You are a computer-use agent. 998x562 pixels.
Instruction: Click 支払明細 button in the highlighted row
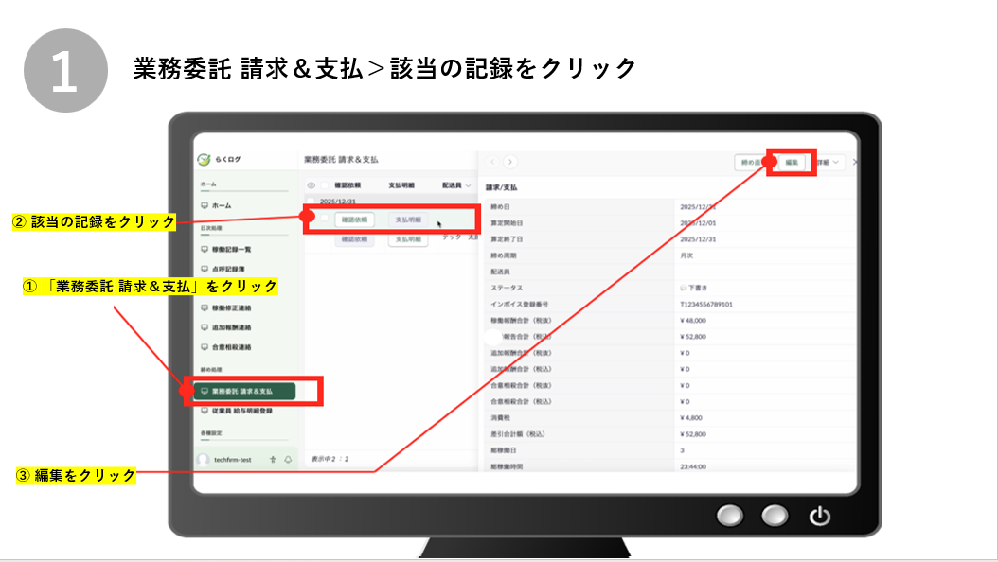(407, 219)
